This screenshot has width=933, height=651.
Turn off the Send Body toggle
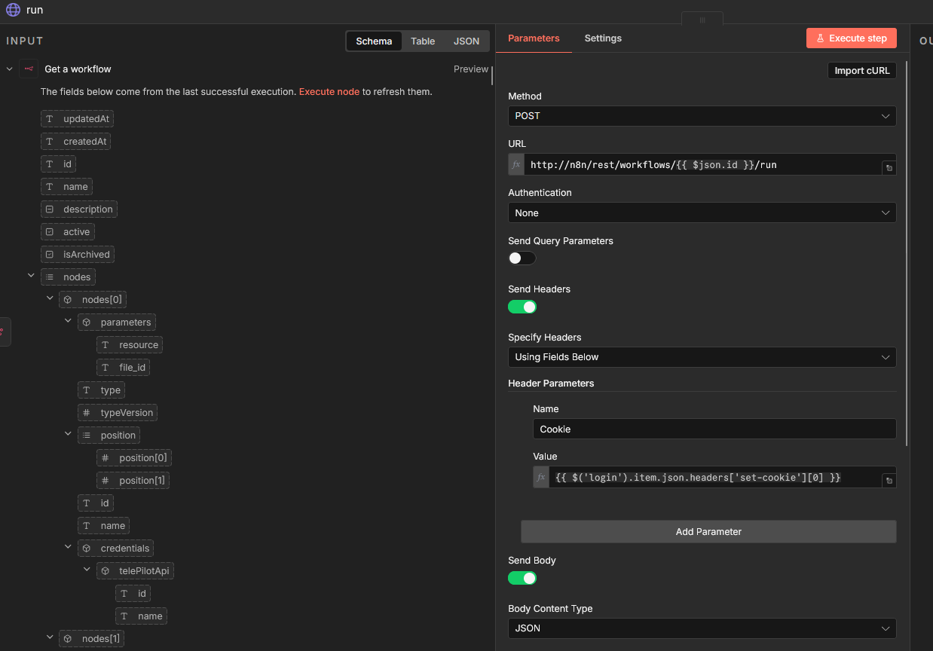pyautogui.click(x=522, y=578)
